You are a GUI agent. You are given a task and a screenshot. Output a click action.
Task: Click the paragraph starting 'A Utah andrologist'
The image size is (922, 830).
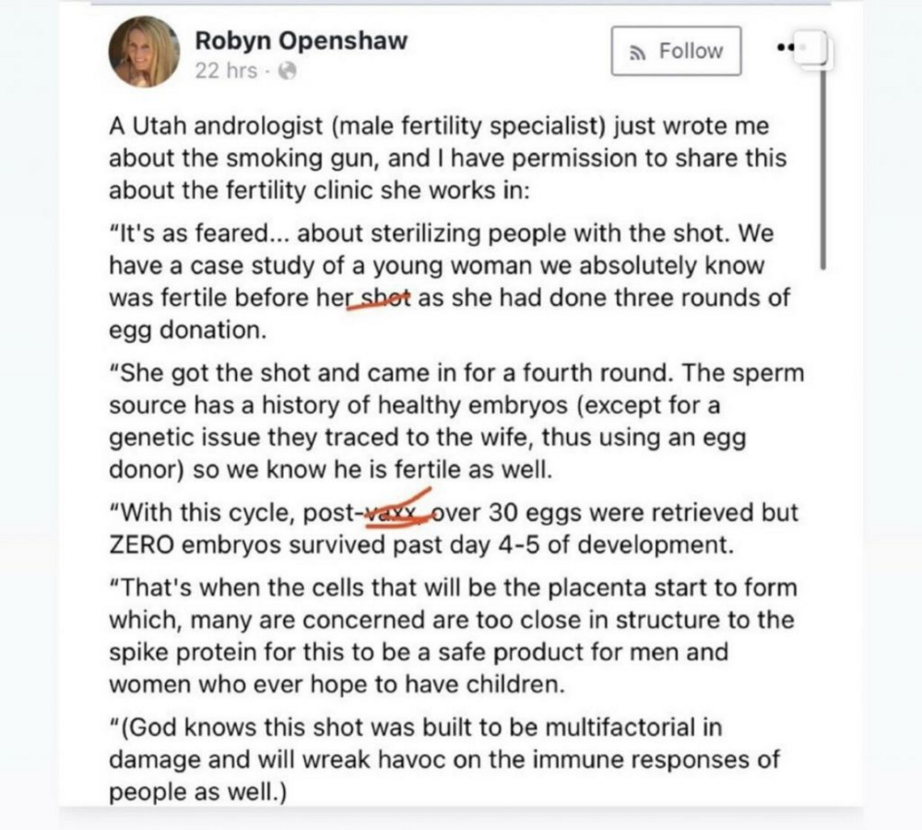click(x=447, y=159)
